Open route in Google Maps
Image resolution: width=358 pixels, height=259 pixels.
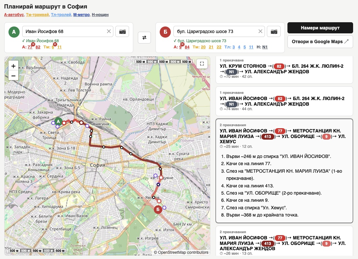320,42
